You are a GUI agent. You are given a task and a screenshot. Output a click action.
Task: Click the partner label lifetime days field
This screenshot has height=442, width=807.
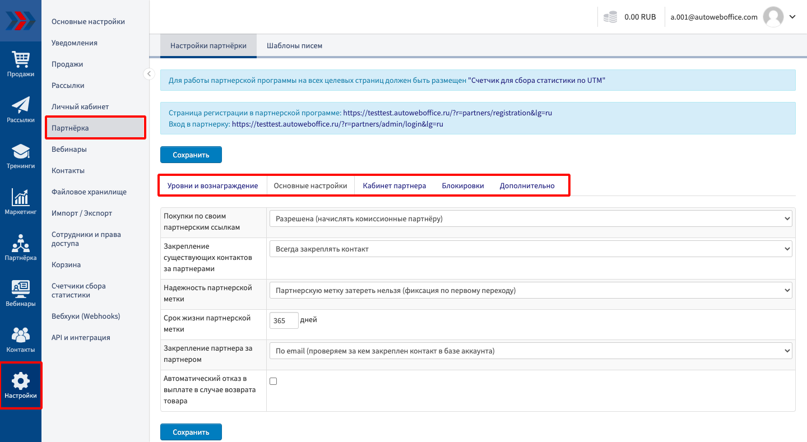(284, 320)
